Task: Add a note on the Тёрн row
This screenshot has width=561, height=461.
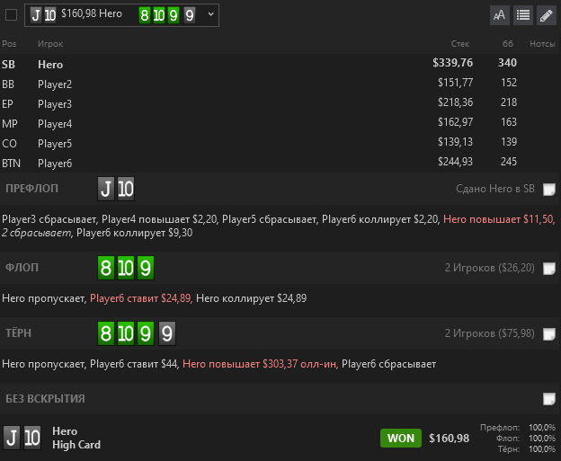Action: click(548, 334)
